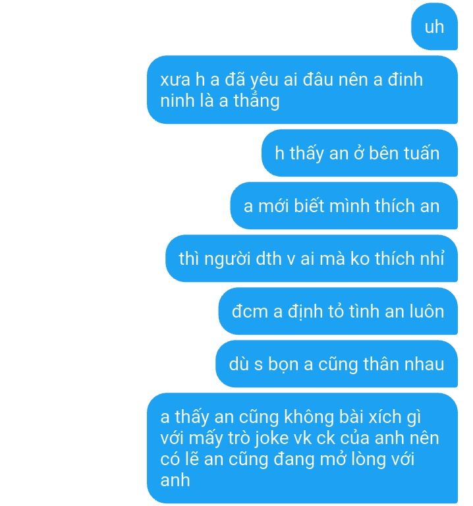Select the 'a mới biết mình thích an' message
The width and height of the screenshot is (473, 506).
coord(344,206)
